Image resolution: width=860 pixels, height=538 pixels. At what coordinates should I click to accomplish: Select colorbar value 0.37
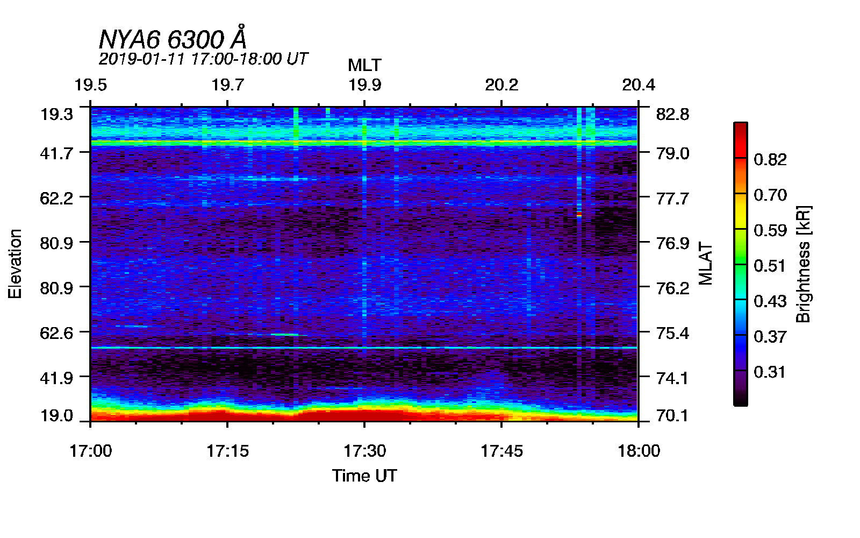point(770,336)
